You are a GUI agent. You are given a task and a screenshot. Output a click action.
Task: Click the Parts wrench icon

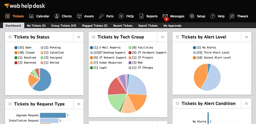coord(101,16)
